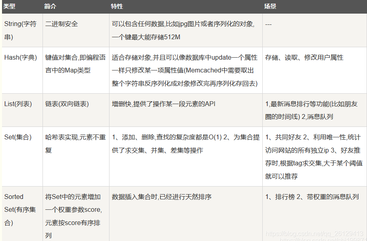Image resolution: width=367 pixels, height=241 pixels.
Task: Select the Set(集合) type cell
Action: [x=22, y=157]
